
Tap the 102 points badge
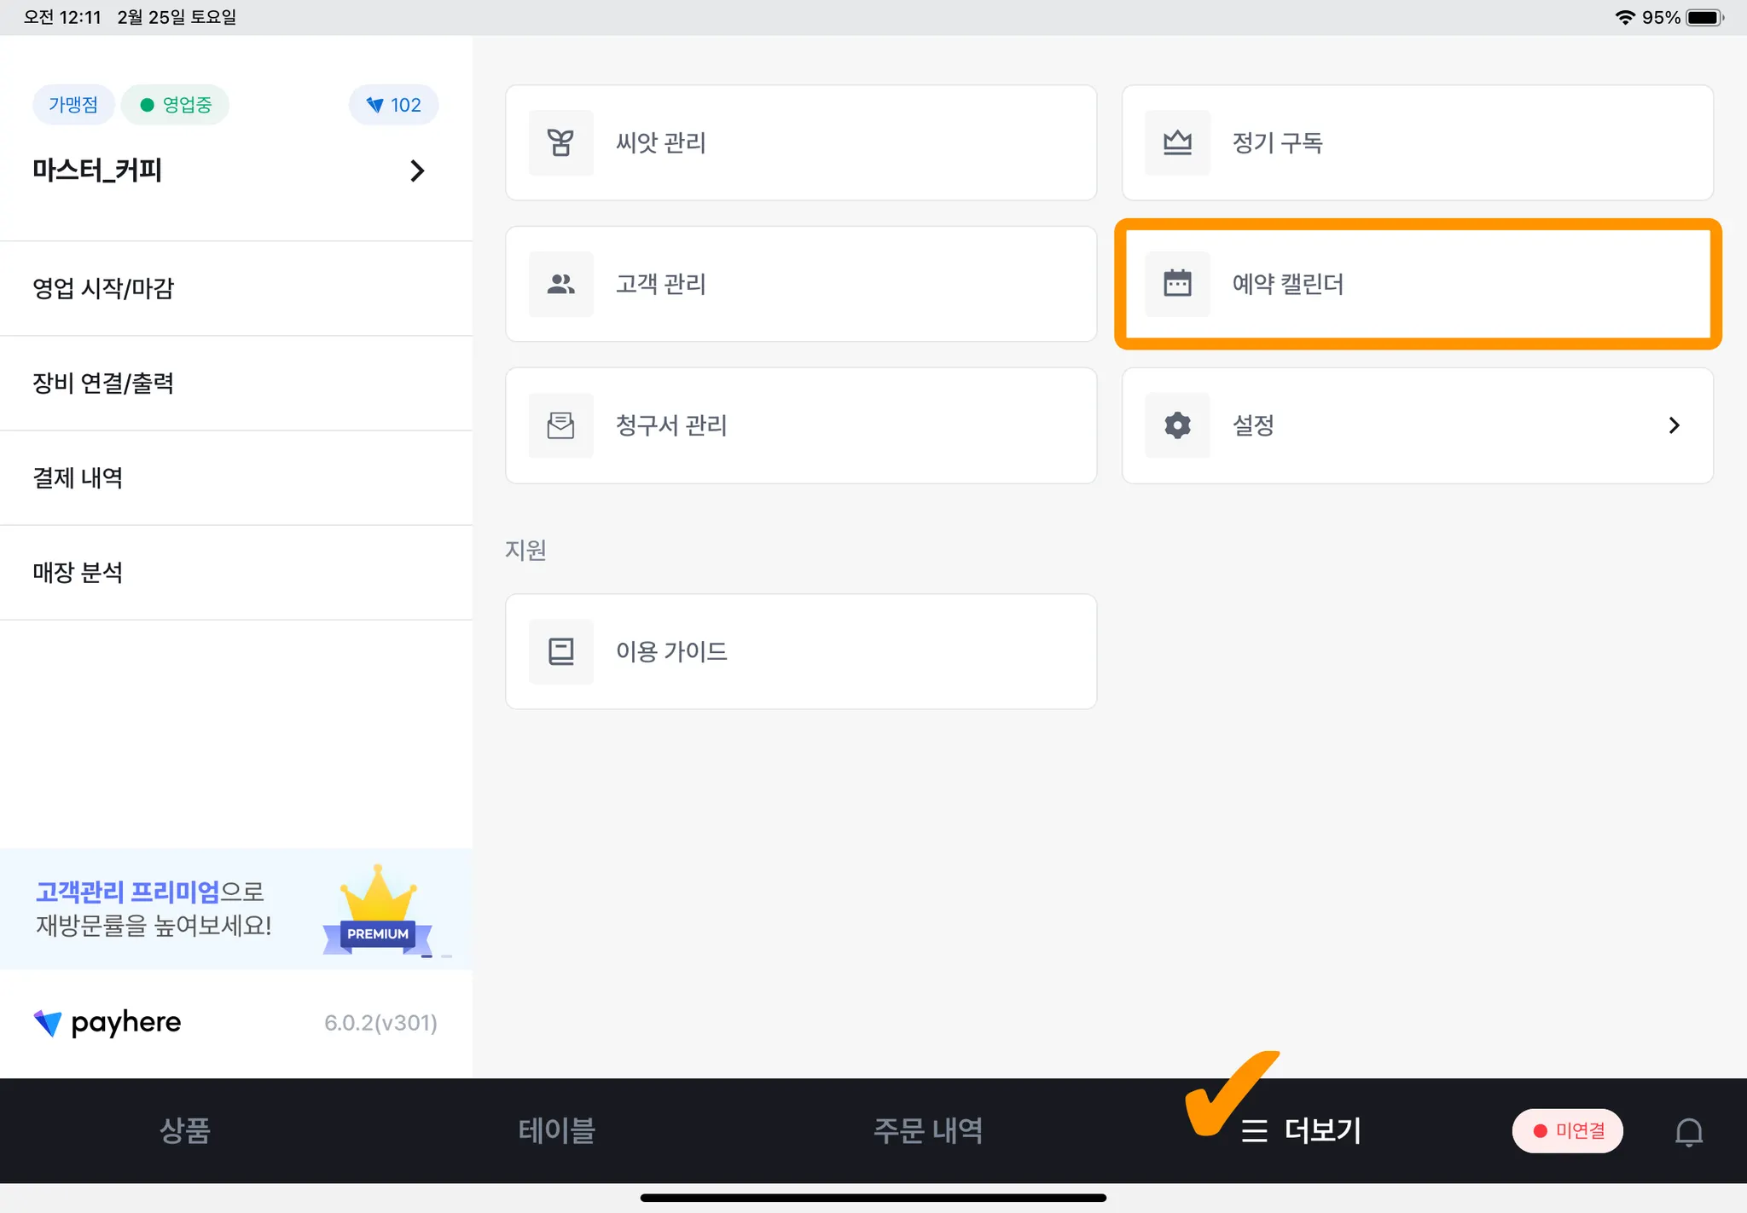point(393,105)
